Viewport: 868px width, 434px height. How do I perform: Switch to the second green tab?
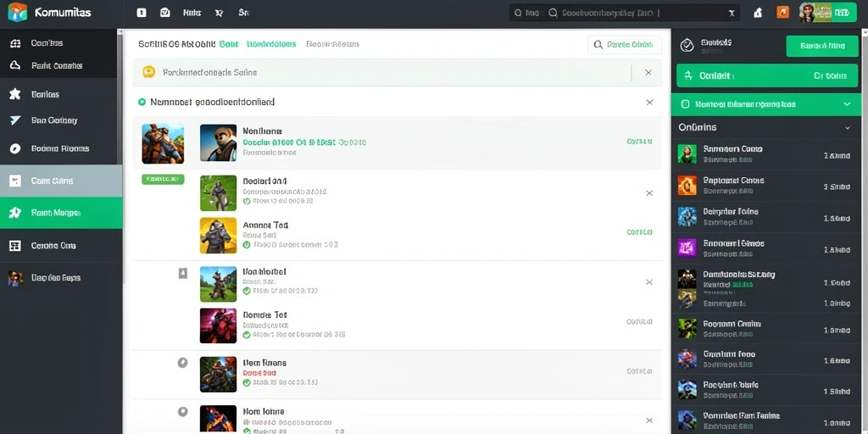coord(271,44)
